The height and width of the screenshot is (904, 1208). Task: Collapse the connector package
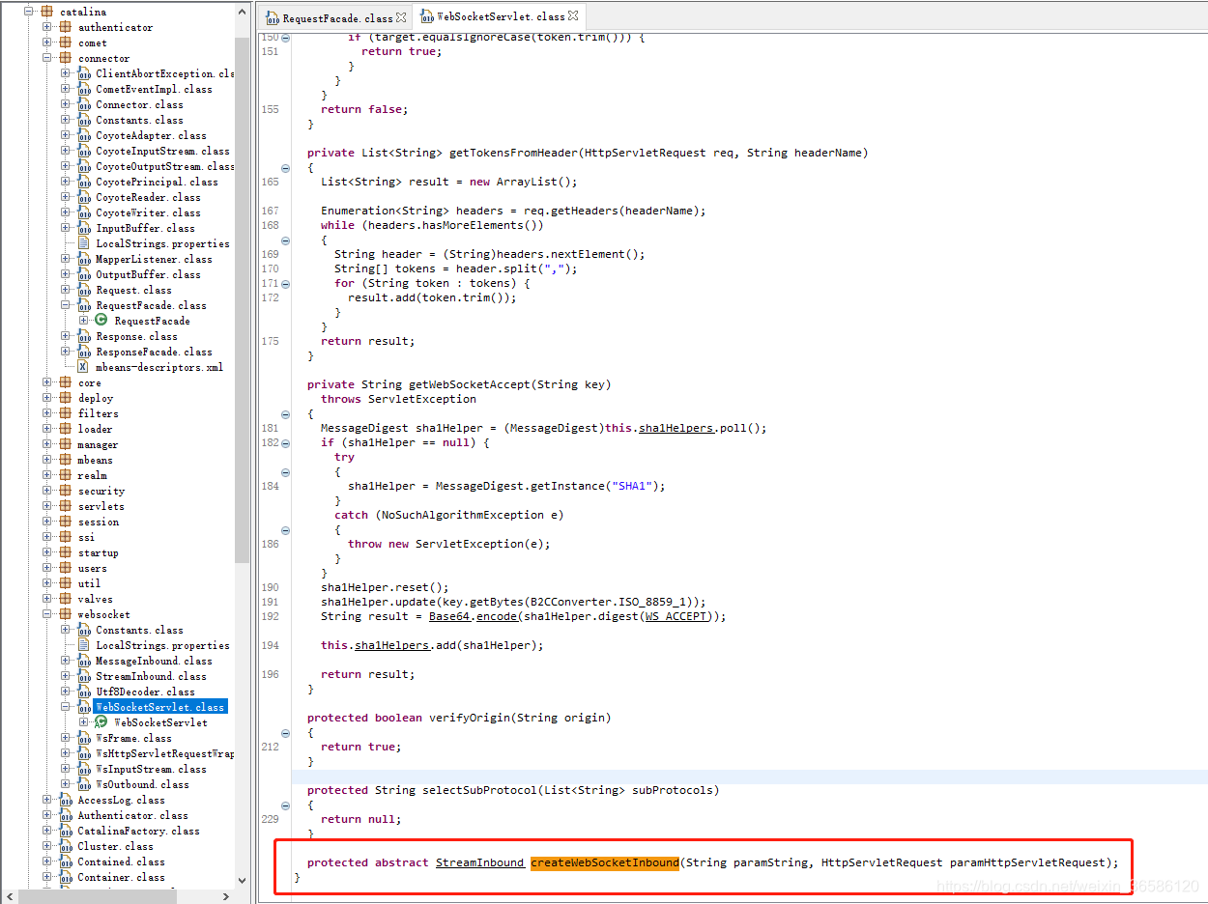(47, 58)
